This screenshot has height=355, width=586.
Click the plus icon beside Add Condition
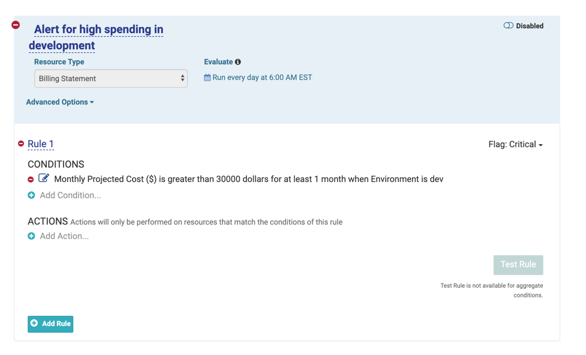(x=31, y=195)
